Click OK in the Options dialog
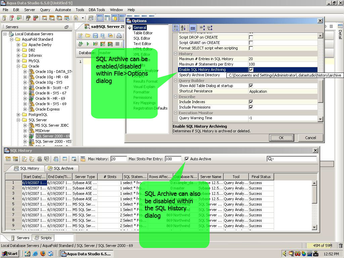The image size is (344, 258). click(282, 138)
